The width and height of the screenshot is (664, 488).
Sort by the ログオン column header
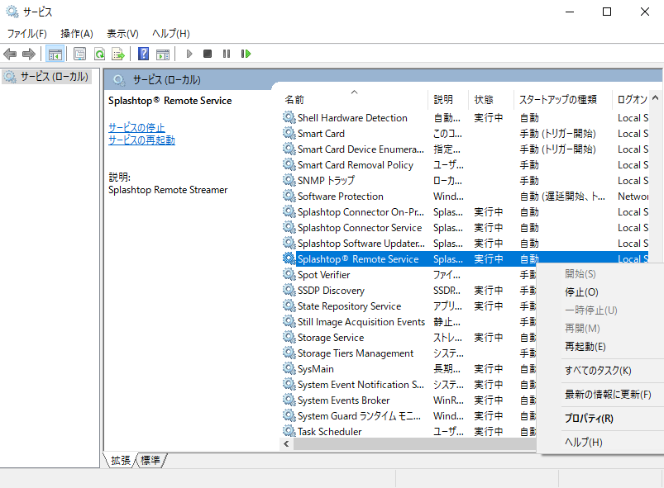(630, 99)
